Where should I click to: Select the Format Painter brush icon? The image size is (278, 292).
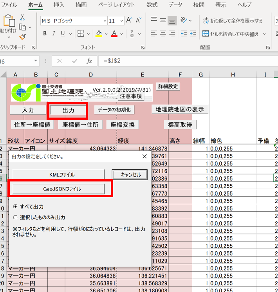click(x=23, y=37)
